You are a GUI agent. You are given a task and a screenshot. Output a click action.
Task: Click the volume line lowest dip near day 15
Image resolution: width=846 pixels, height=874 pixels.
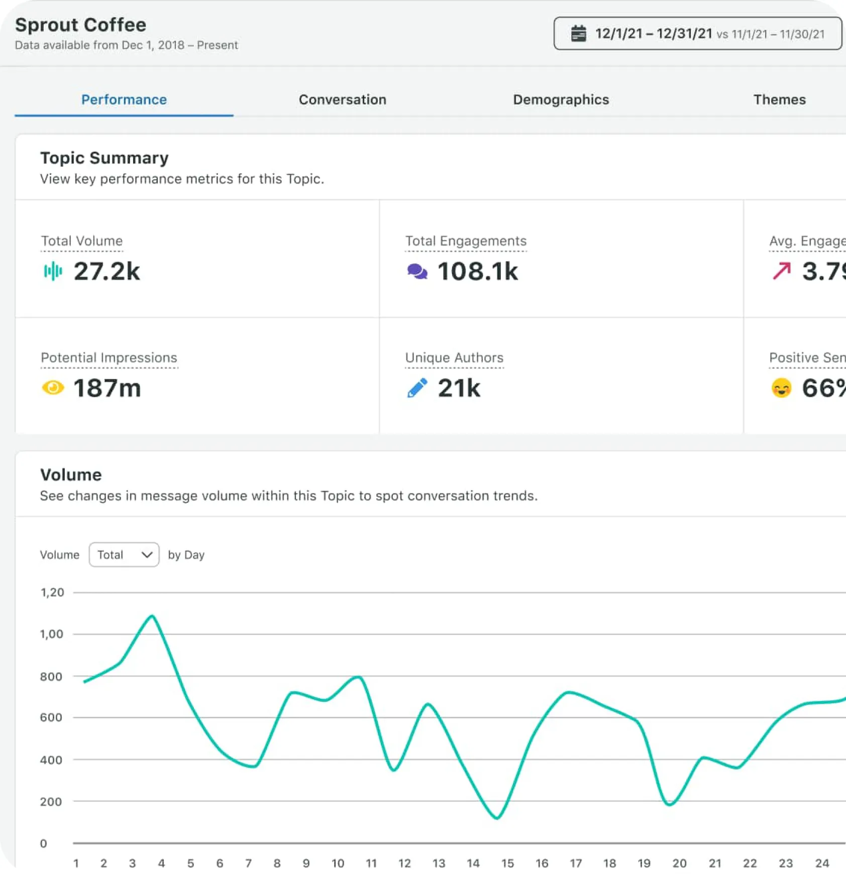[497, 818]
